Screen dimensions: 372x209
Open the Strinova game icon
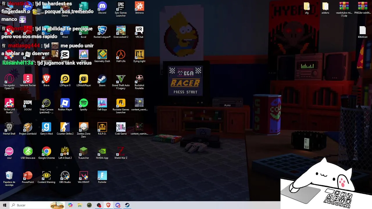click(x=139, y=8)
